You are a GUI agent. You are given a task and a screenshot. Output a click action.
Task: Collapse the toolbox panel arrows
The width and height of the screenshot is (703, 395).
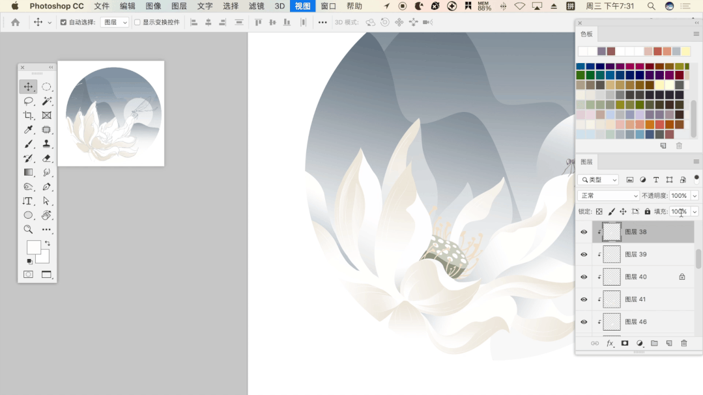pos(51,67)
